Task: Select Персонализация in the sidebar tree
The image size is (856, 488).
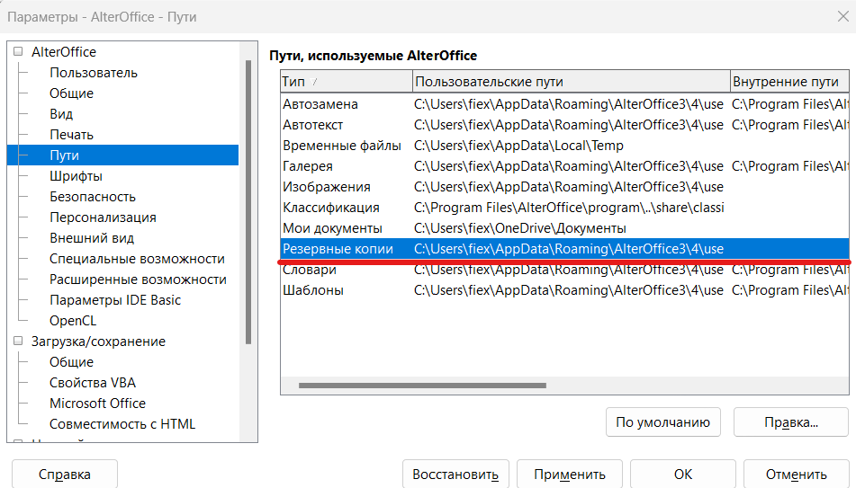Action: pos(103,217)
